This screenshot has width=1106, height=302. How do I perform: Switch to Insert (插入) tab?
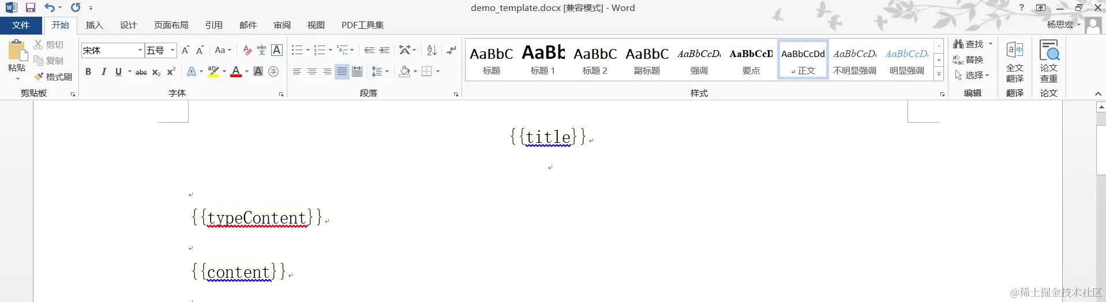tap(94, 25)
